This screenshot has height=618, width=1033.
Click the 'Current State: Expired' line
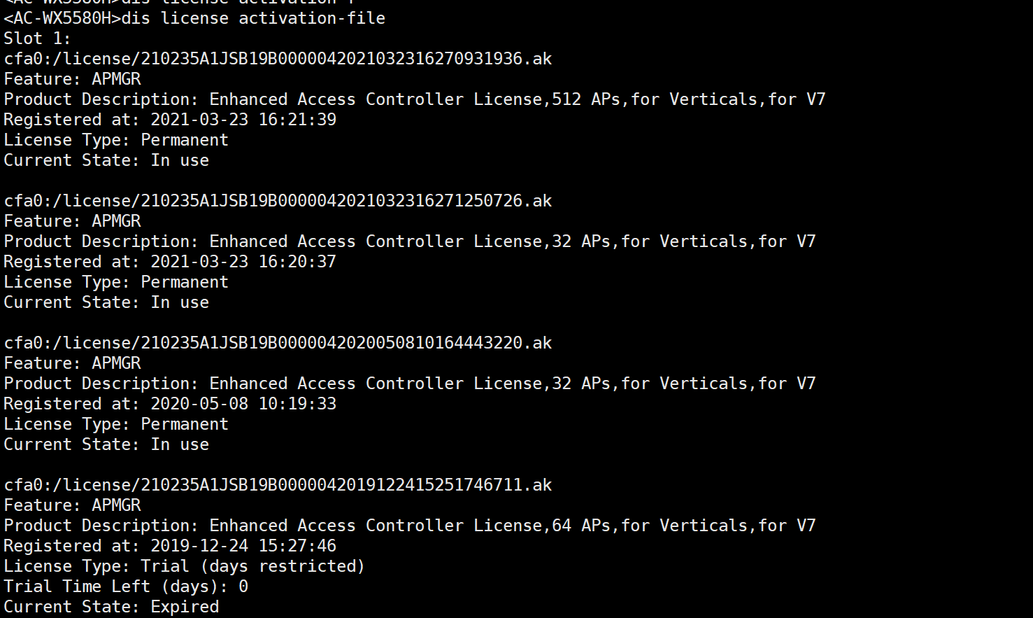(111, 607)
